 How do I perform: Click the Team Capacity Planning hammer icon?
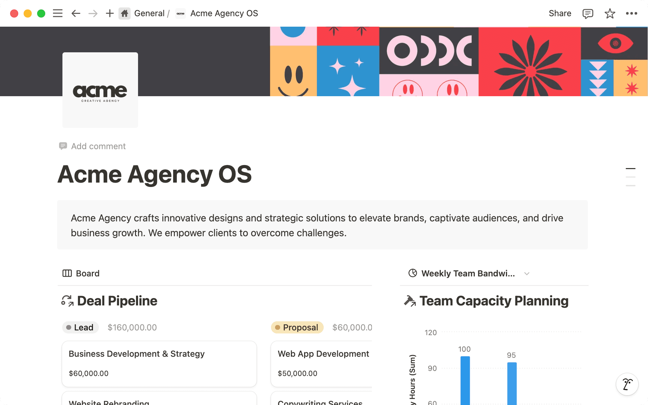[x=410, y=301]
